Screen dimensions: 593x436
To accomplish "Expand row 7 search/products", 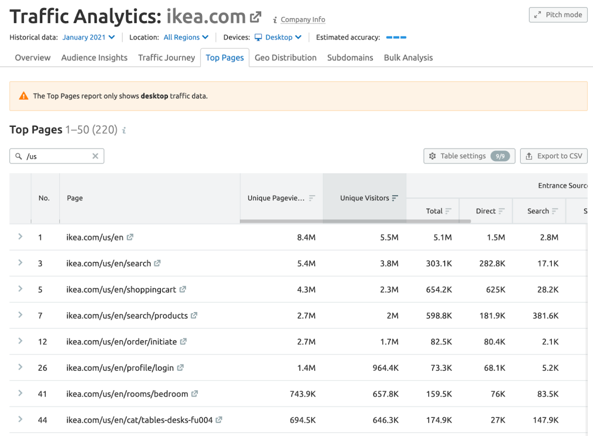I will (21, 315).
